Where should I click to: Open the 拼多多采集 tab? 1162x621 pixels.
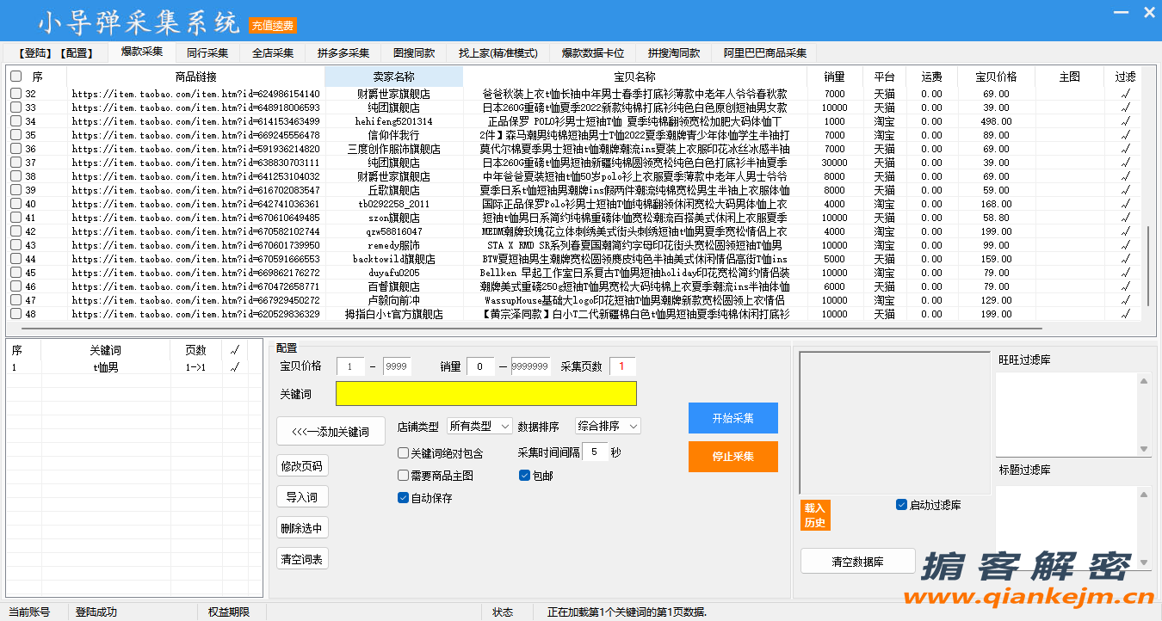point(343,52)
